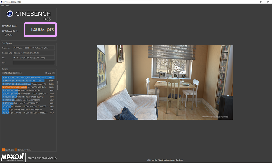Click the MAXON logo
Image resolution: width=272 pixels, height=163 pixels.
12,157
